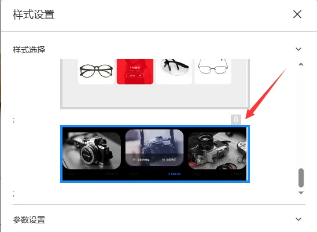Click the 参数设置 section label

(x=29, y=220)
